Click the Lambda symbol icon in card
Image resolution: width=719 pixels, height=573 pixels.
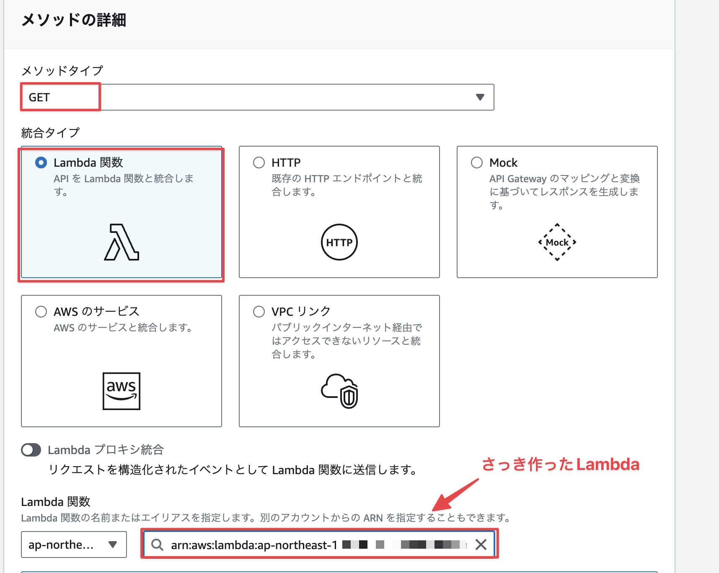pyautogui.click(x=122, y=242)
